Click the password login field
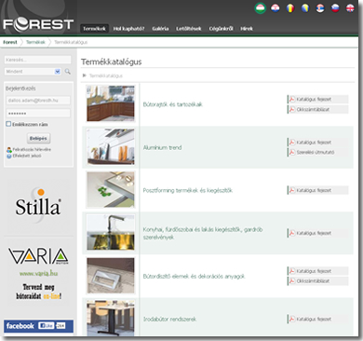 coord(38,113)
